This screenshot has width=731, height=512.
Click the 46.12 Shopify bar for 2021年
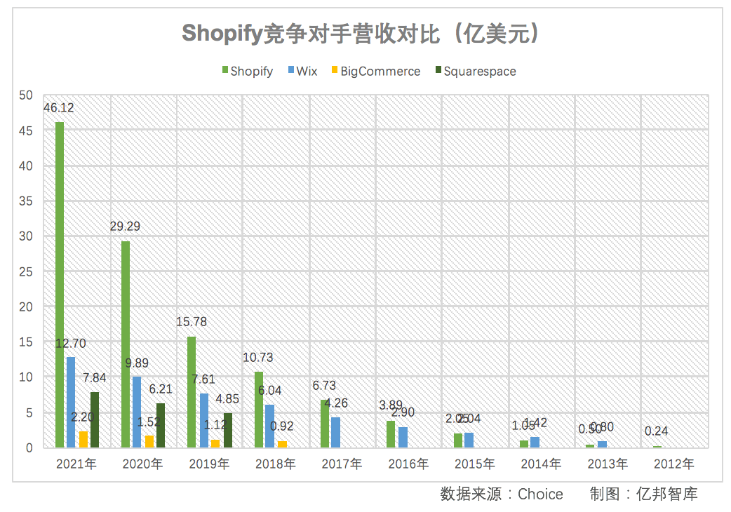tap(60, 285)
